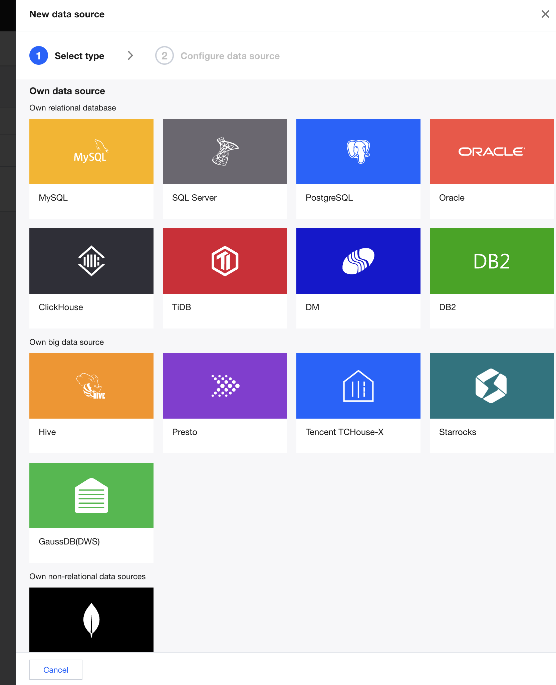Choose the GaussDB(DWS) logo tile

click(91, 495)
